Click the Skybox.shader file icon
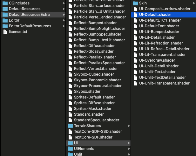Image resolution: width=196 pixels, height=156 pixels. point(70,92)
